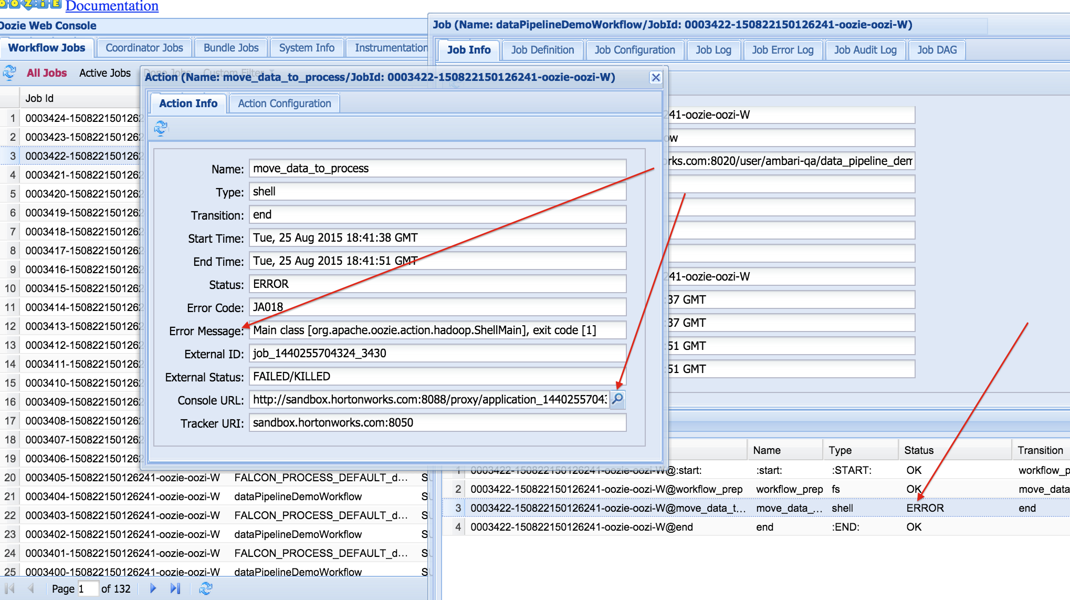
Task: Filter to show All Jobs
Action: click(x=46, y=73)
